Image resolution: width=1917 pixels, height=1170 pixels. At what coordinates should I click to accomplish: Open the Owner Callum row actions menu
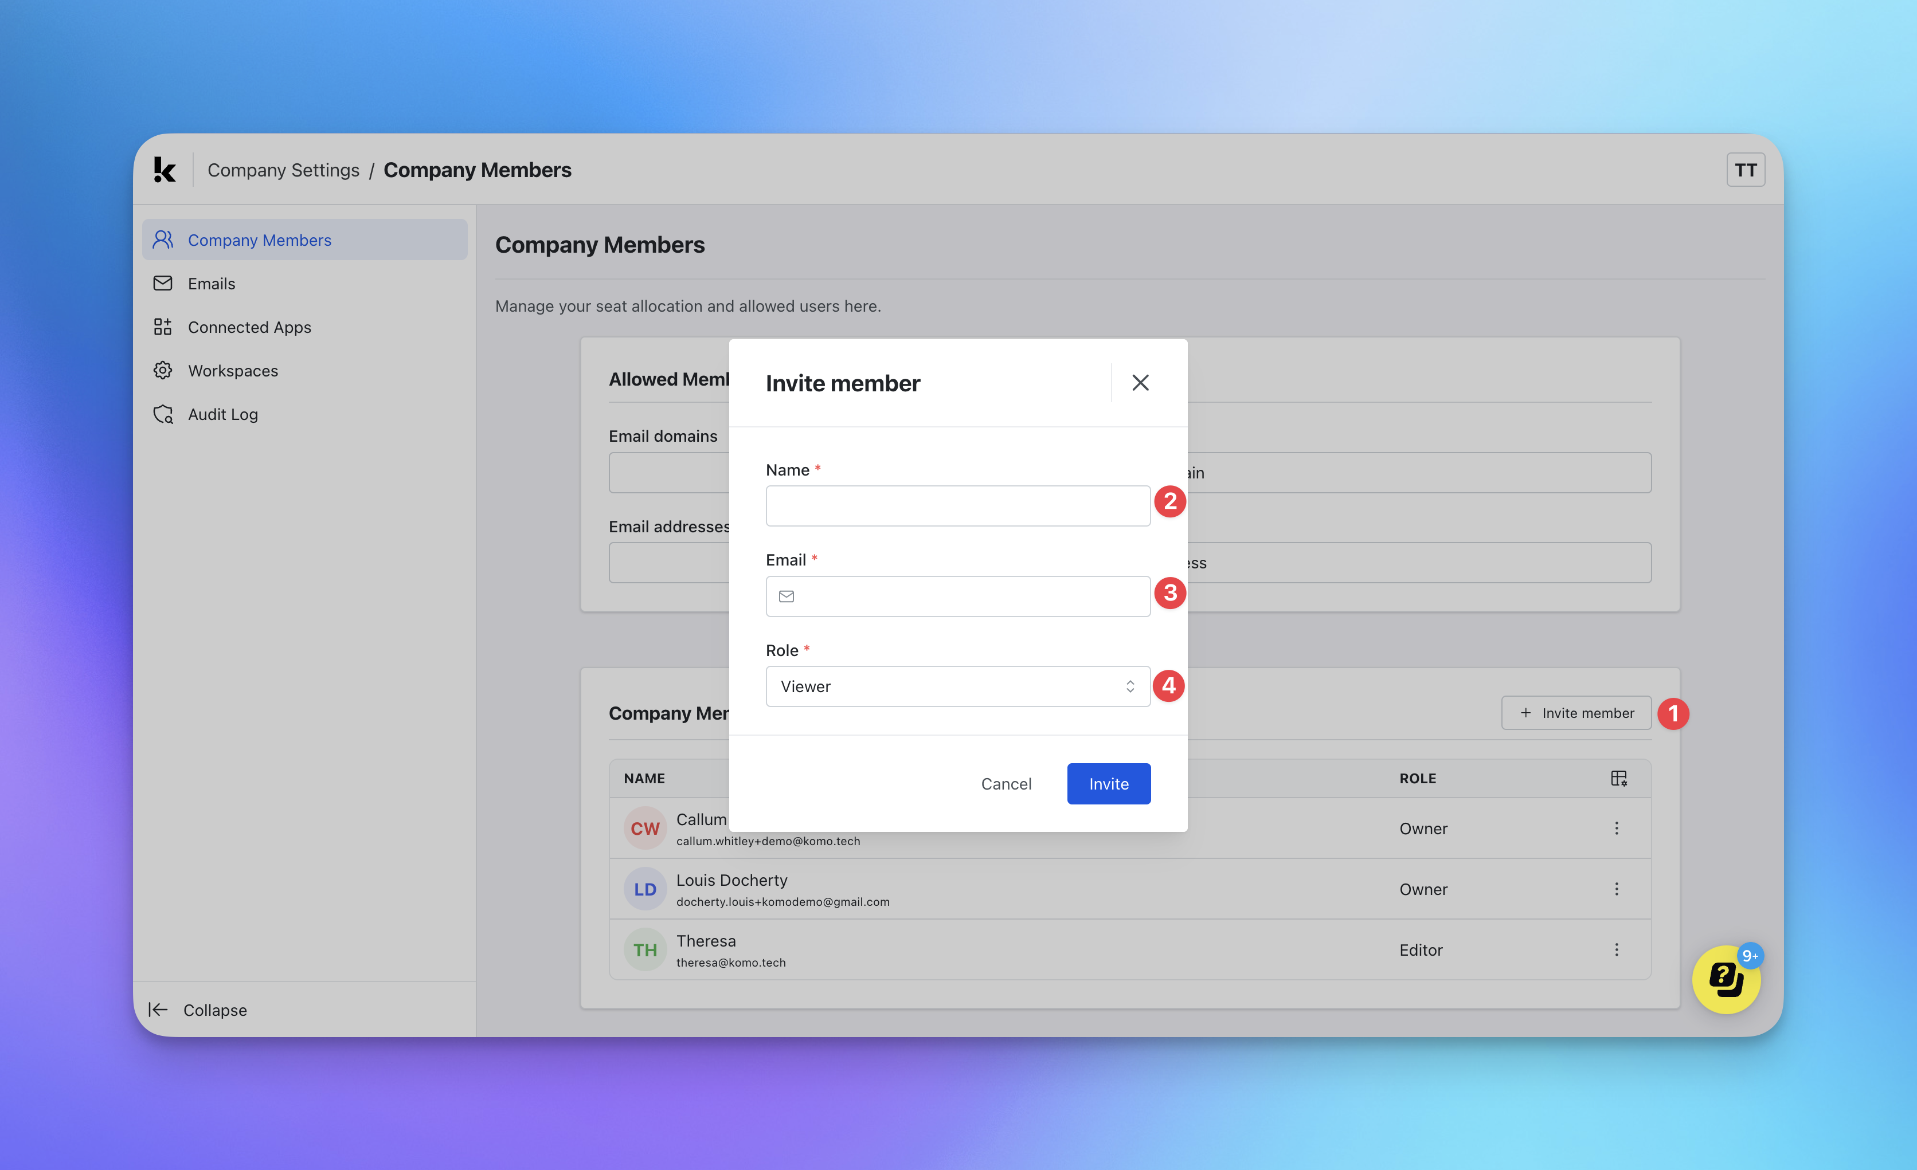(x=1616, y=829)
